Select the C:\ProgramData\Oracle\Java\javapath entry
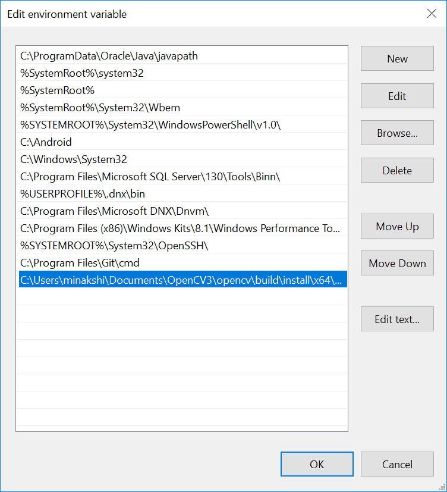The width and height of the screenshot is (447, 492). pyautogui.click(x=182, y=56)
